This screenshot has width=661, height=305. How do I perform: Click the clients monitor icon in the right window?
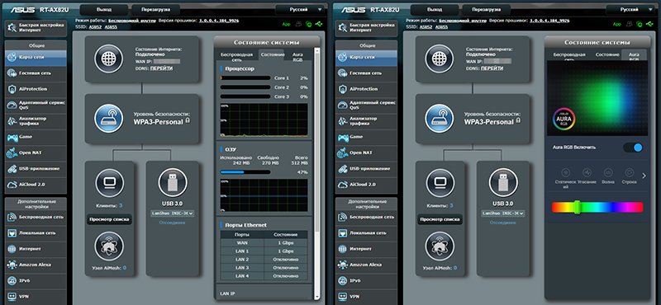pos(440,183)
